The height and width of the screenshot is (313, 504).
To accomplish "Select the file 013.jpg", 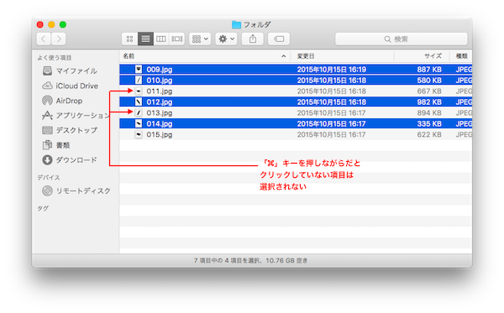I will pyautogui.click(x=296, y=113).
